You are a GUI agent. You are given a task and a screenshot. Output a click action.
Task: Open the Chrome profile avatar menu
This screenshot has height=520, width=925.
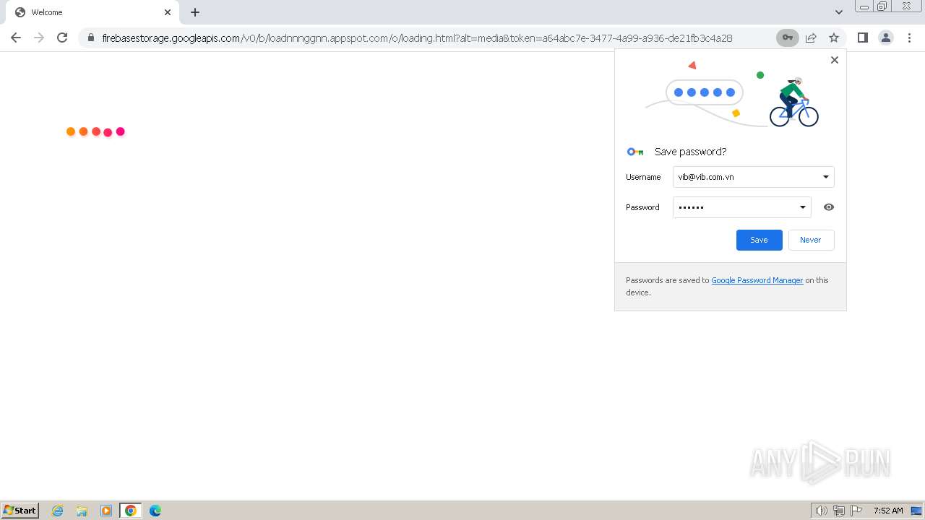click(x=885, y=38)
